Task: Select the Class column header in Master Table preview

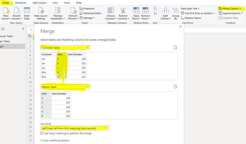Action: [x=46, y=93]
